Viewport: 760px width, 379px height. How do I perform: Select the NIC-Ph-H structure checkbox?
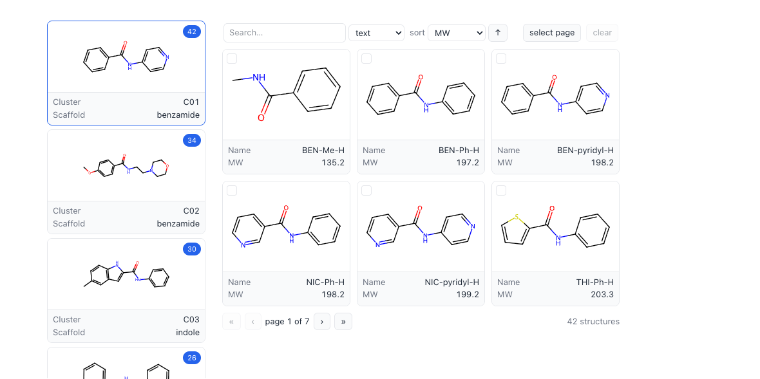tap(232, 190)
